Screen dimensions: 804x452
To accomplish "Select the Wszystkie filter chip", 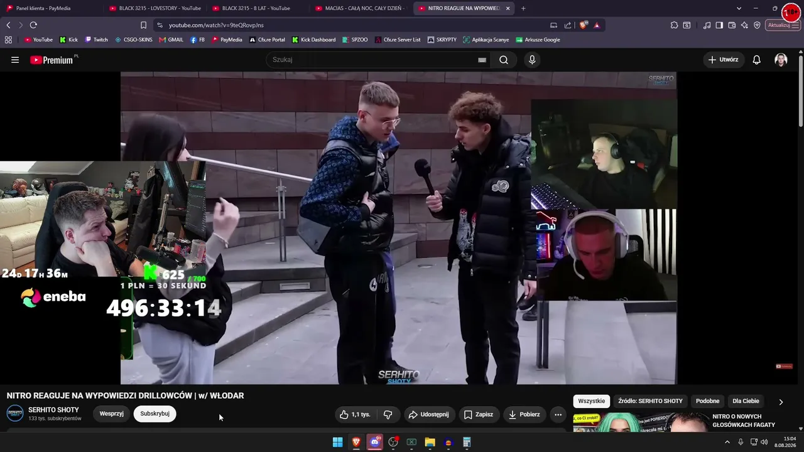I will tap(592, 401).
